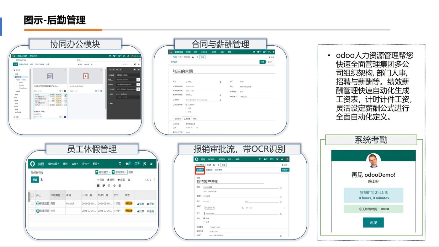Click 新建 button in 所有休假

click(x=34, y=180)
